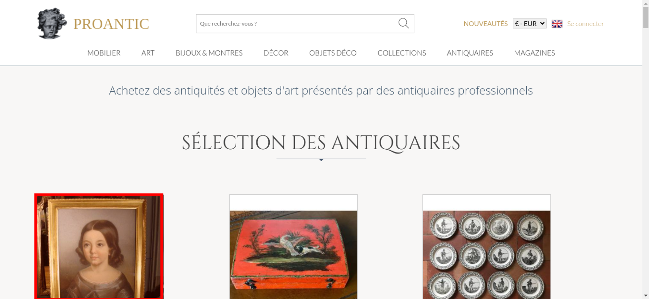Image resolution: width=649 pixels, height=299 pixels.
Task: Open the framed girl portrait thumbnail
Action: (x=99, y=246)
